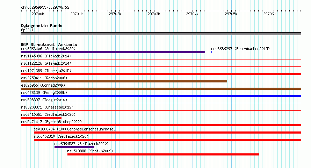Open the esv3686297 (Besenbacher2015) label
The width and height of the screenshot is (311, 168).
click(240, 49)
